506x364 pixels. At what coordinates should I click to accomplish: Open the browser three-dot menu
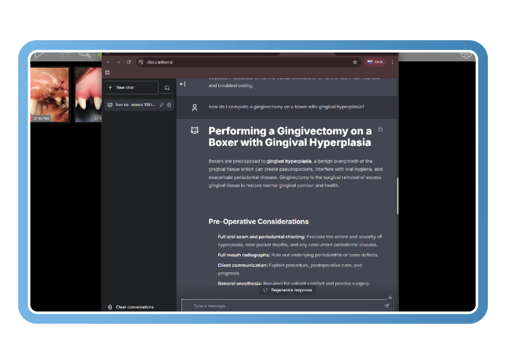[392, 62]
